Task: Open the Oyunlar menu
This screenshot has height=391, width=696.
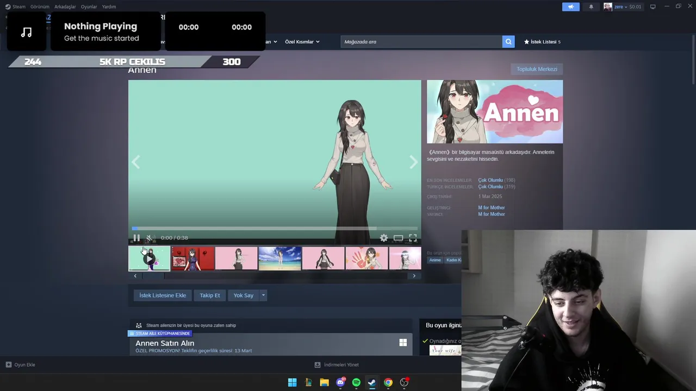Action: (x=89, y=7)
